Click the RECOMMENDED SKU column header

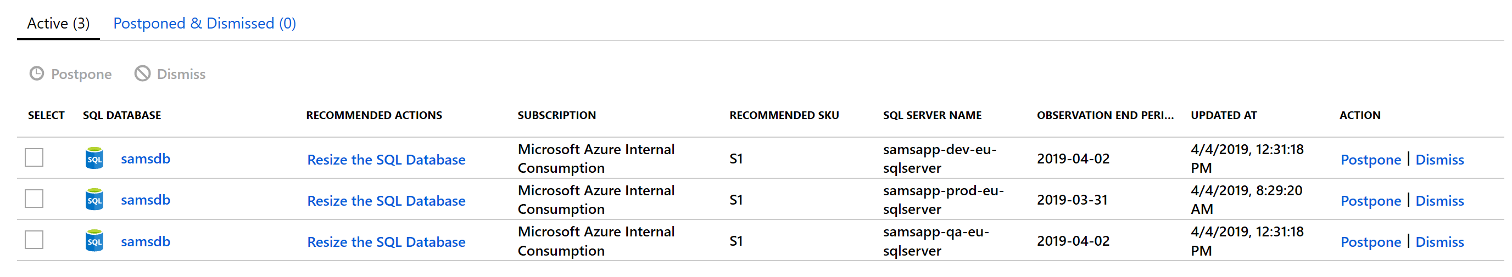tap(784, 115)
